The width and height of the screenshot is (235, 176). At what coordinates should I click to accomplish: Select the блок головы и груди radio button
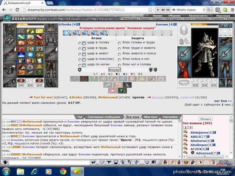click(x=119, y=43)
